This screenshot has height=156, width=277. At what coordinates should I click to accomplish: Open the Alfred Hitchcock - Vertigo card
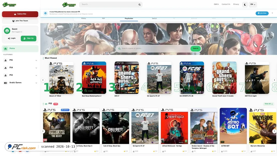pyautogui.click(x=174, y=130)
